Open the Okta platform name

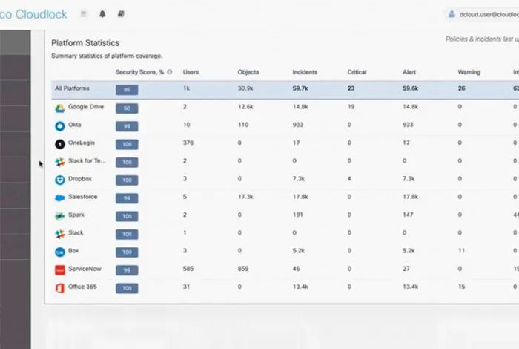[74, 125]
